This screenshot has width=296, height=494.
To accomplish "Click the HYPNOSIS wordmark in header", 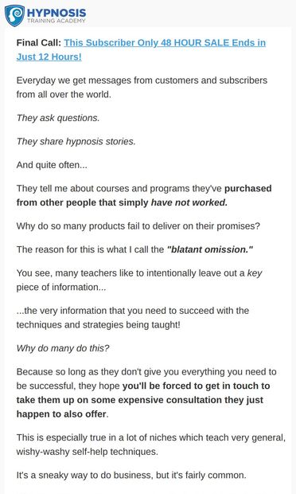I will pos(56,13).
